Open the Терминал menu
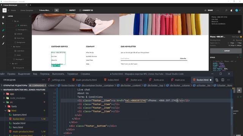 pos(73,74)
